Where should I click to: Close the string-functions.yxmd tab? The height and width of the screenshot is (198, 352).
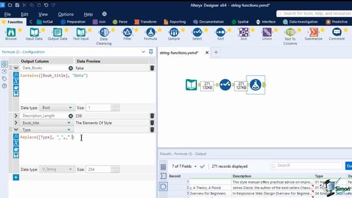tap(207, 53)
